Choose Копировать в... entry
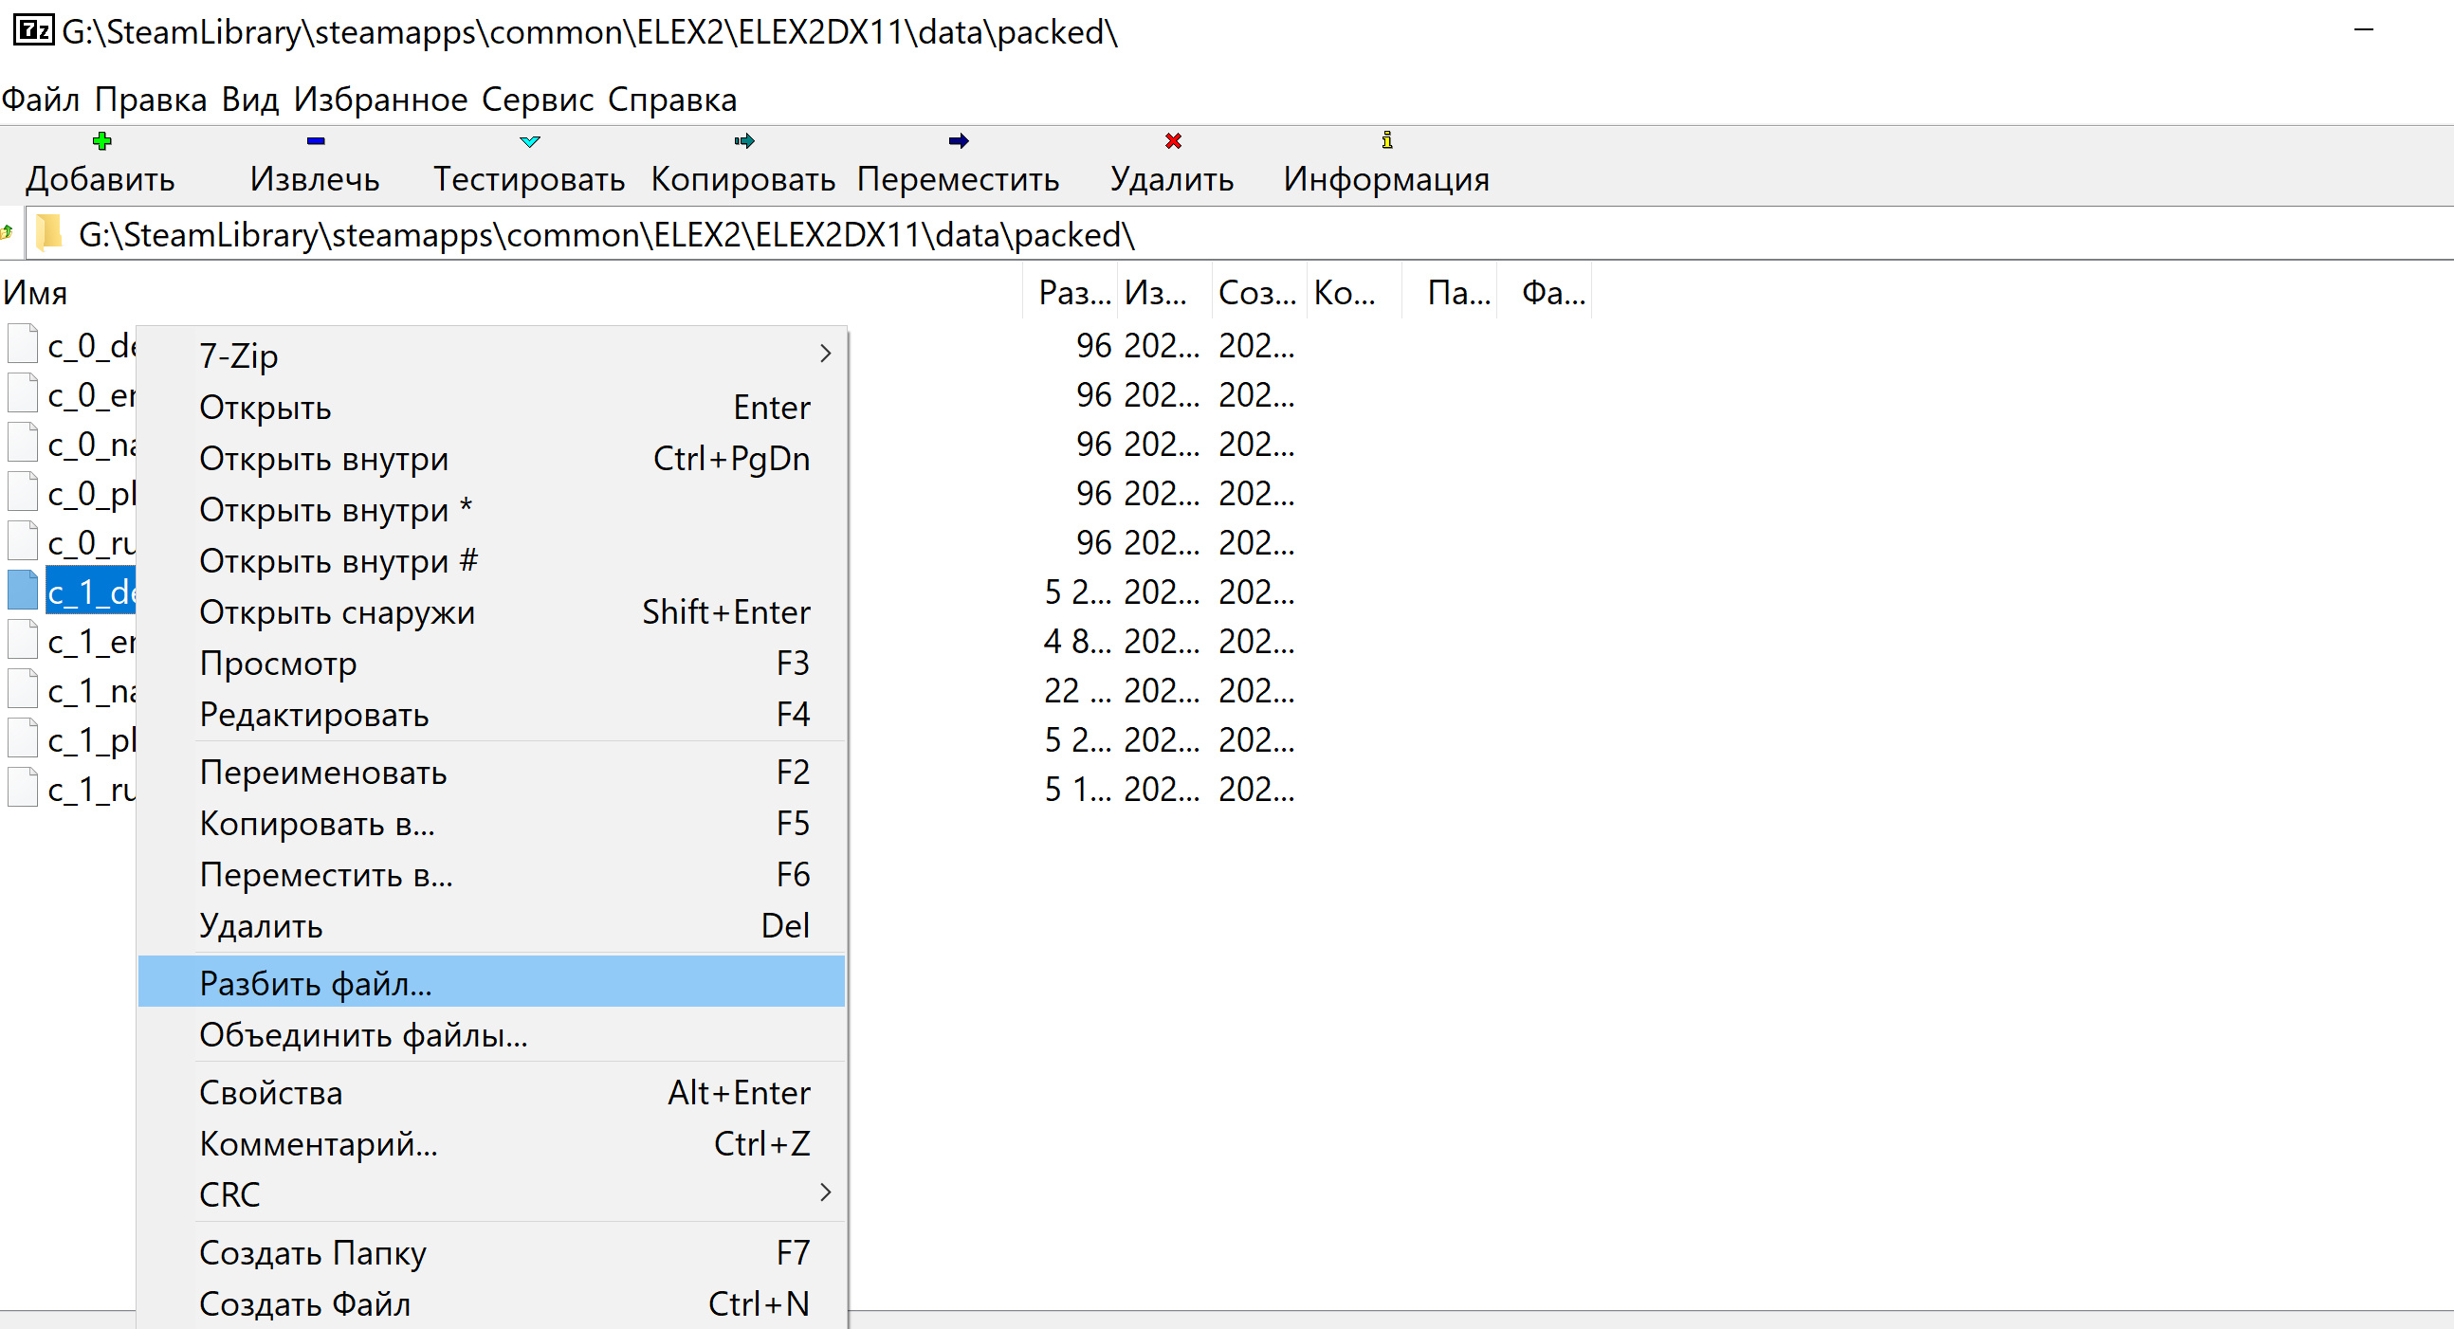Screen dimensions: 2454x1329 [491, 823]
